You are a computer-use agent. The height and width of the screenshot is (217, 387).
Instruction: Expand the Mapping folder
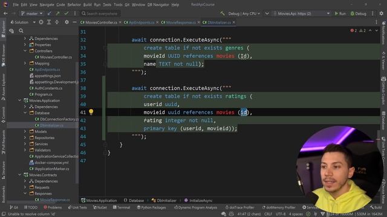(25, 63)
